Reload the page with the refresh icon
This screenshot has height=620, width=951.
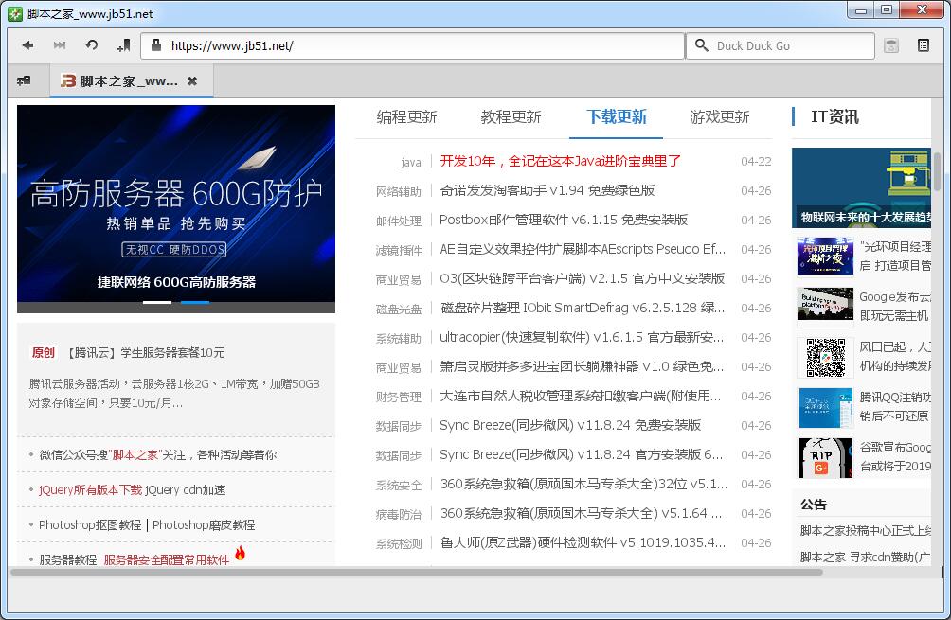click(x=92, y=45)
